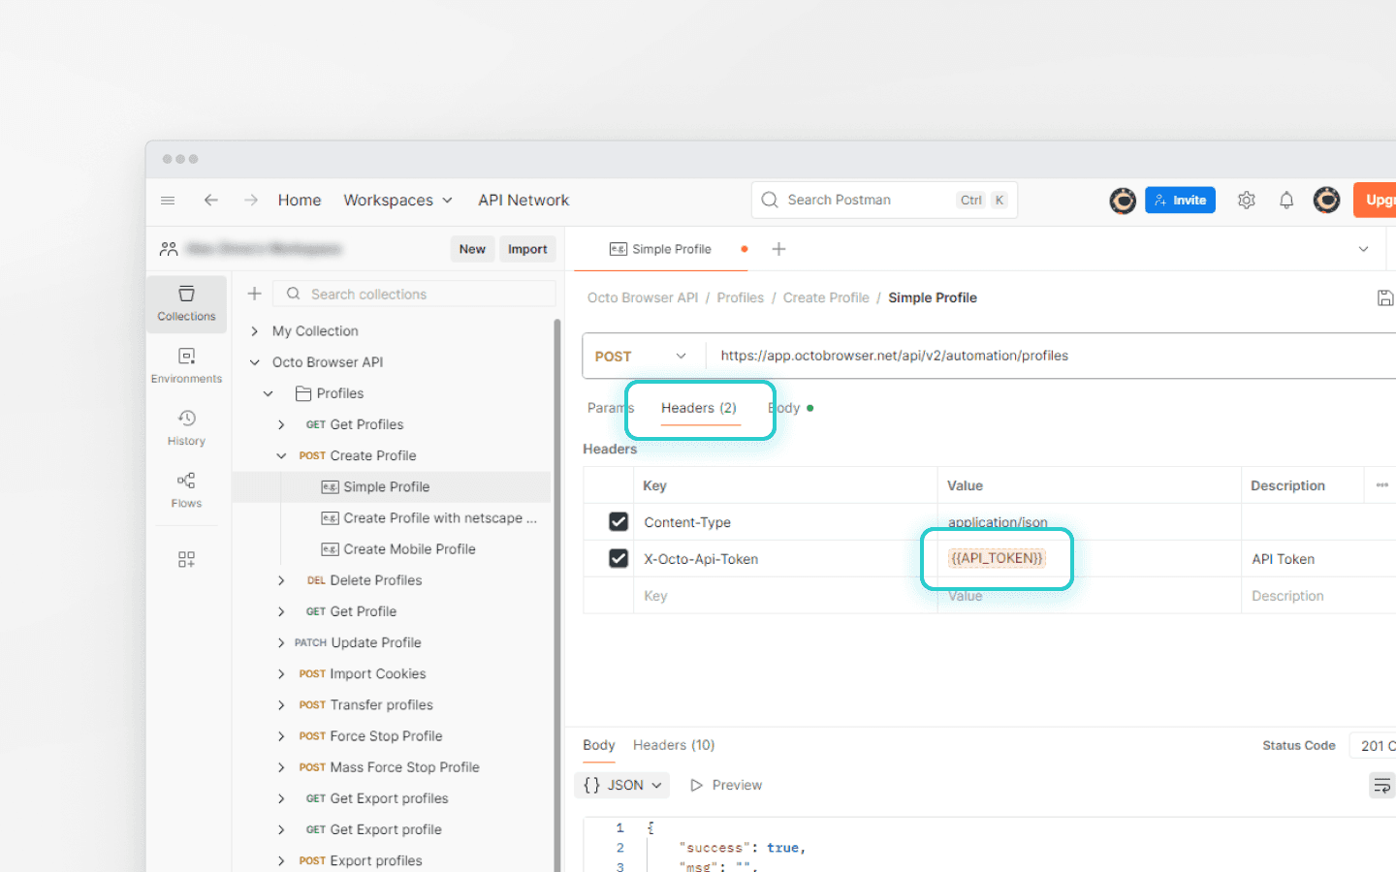The image size is (1396, 872).
Task: Click the collections list scrollbar
Action: (x=557, y=596)
